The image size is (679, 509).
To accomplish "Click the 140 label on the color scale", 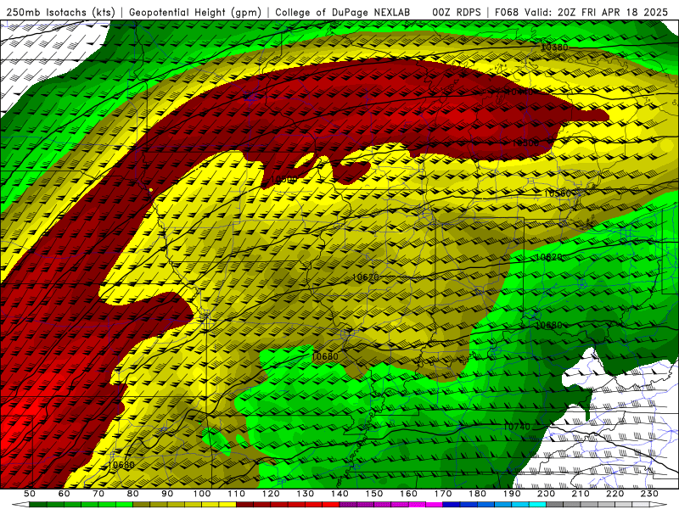I will coord(339,494).
